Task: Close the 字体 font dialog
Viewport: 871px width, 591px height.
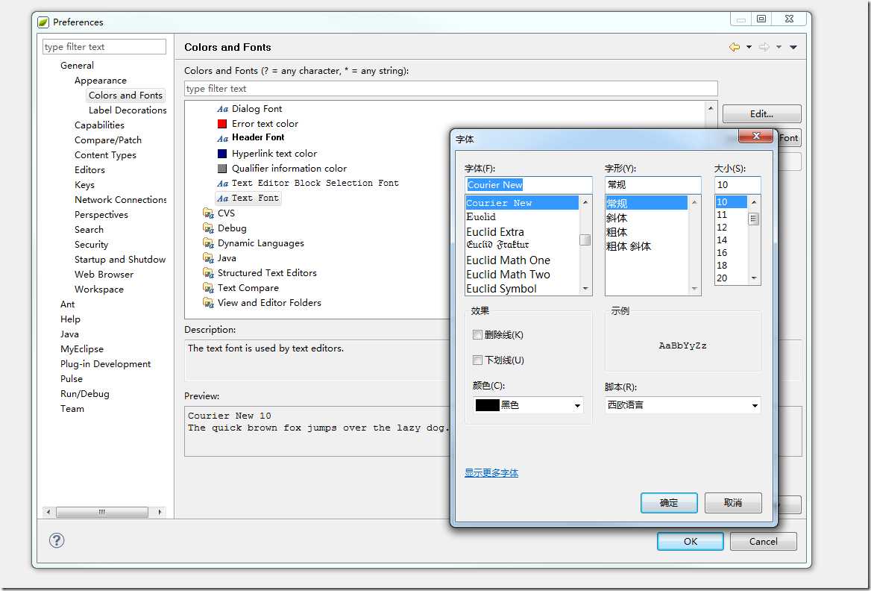Action: (755, 137)
